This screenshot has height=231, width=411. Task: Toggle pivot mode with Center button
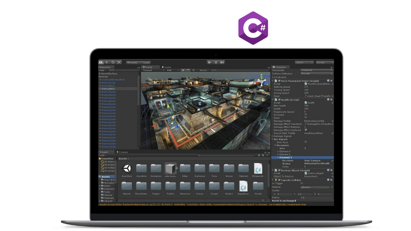click(132, 63)
